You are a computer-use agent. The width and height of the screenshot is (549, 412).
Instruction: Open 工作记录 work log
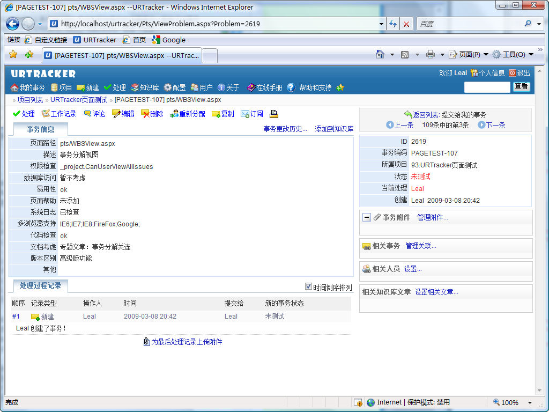click(x=59, y=114)
